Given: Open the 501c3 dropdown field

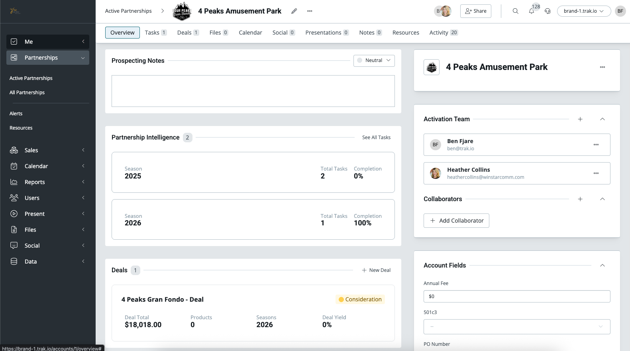Looking at the screenshot, I should click(517, 327).
